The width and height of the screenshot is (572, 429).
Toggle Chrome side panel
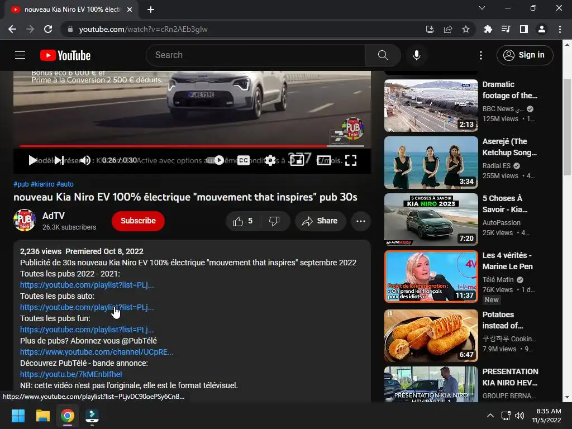point(524,29)
